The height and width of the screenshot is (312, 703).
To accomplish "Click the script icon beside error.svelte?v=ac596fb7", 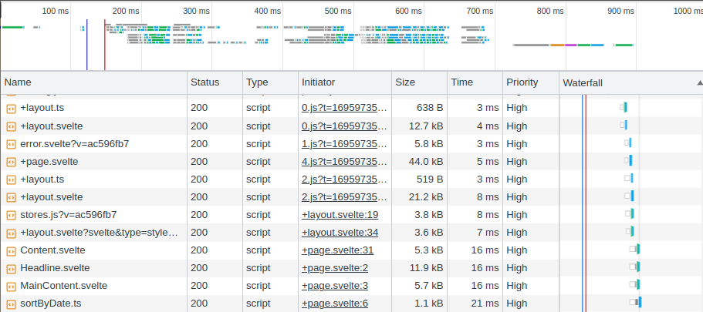I will [x=11, y=144].
